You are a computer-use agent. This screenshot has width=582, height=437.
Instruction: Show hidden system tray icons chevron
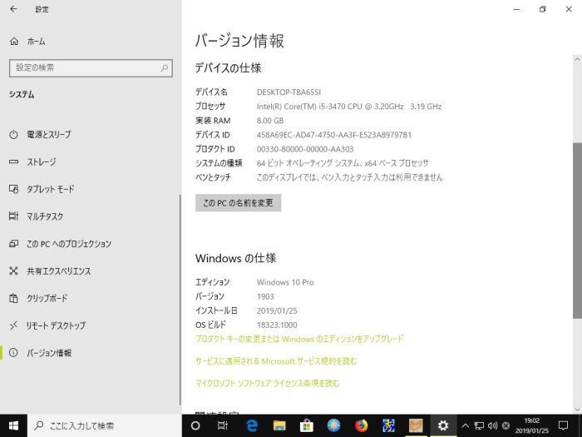click(x=466, y=426)
